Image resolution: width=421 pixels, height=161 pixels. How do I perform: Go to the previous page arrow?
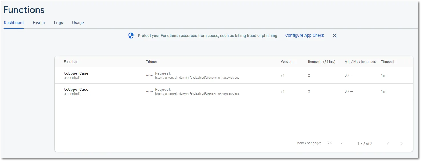[388, 144]
